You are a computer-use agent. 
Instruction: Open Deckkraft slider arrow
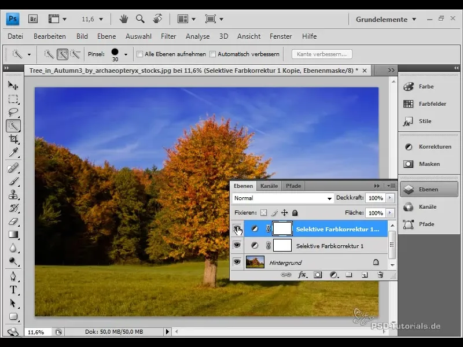389,198
